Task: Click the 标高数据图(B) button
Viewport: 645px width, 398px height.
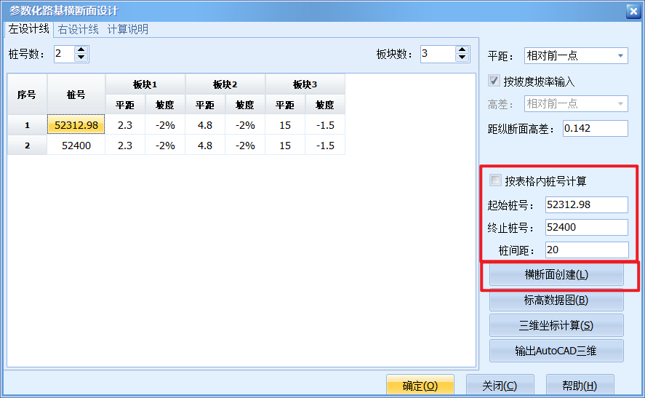Action: 556,300
